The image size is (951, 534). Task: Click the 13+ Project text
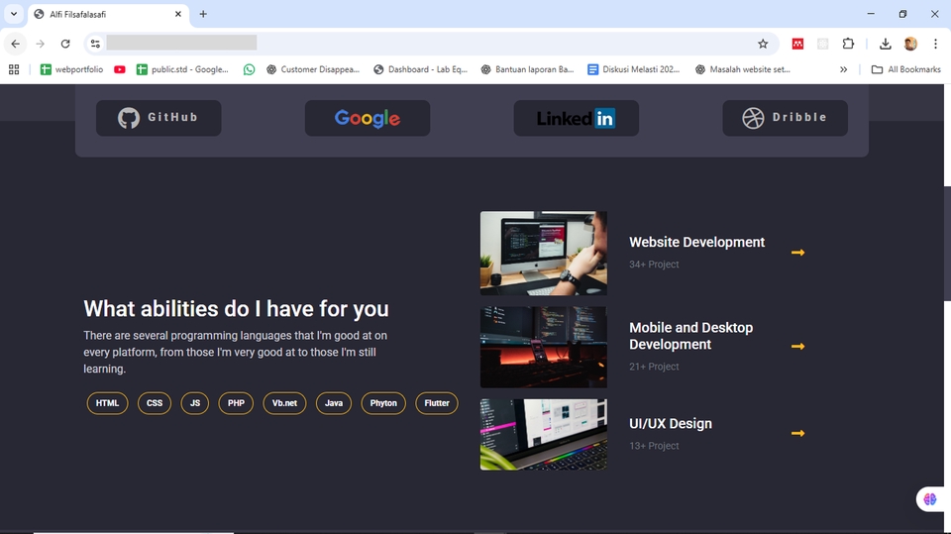point(654,446)
